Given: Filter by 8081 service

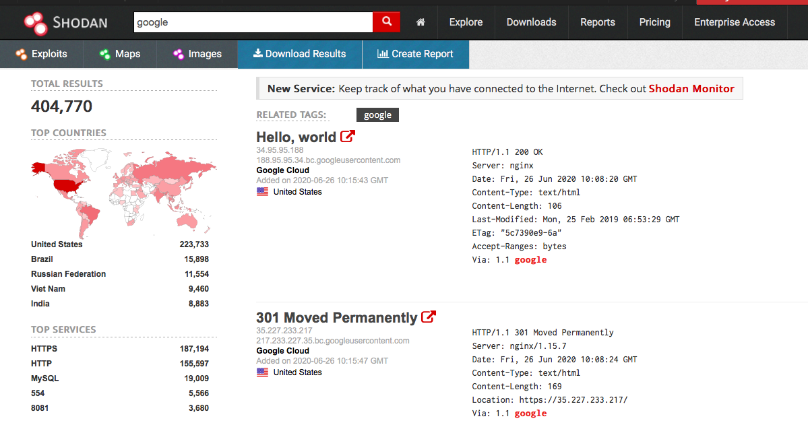Looking at the screenshot, I should (40, 408).
